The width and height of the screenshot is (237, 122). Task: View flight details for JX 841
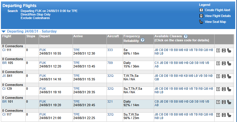point(223,76)
